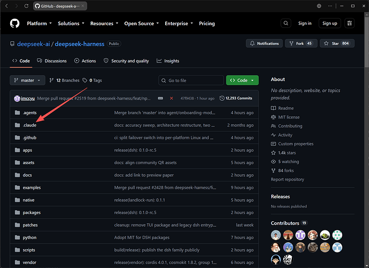This screenshot has height=268, width=369.
Task: Switch to the Code tab
Action: tap(21, 61)
